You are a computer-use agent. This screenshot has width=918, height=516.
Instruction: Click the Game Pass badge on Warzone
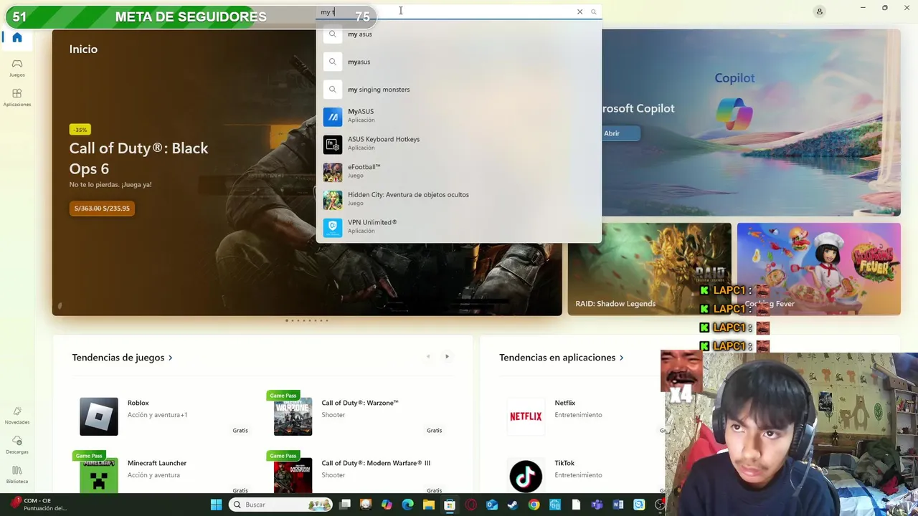(283, 396)
